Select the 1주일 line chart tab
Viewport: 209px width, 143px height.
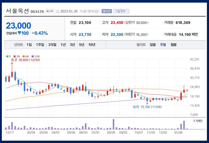[40, 45]
